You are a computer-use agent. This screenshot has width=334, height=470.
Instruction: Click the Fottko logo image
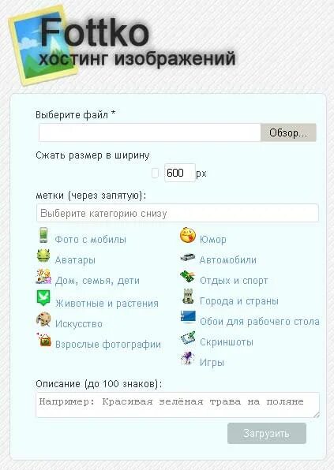click(x=45, y=45)
